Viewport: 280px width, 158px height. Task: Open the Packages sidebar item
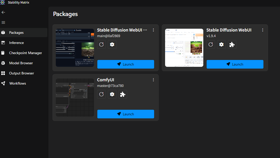coord(24,33)
